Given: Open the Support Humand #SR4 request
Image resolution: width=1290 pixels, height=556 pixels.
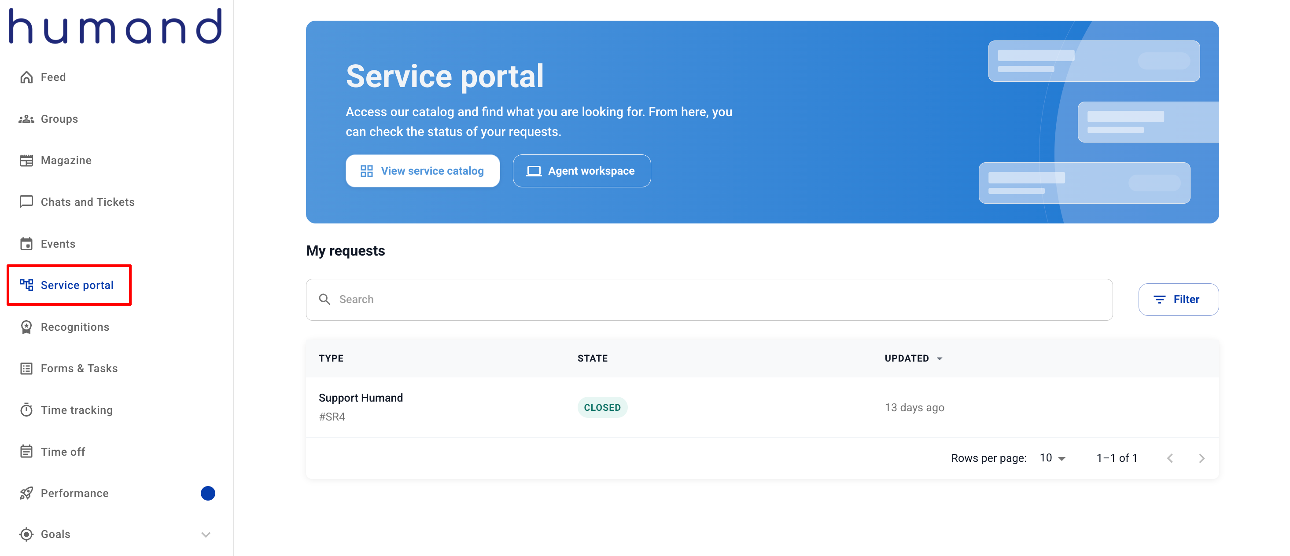Looking at the screenshot, I should tap(361, 398).
